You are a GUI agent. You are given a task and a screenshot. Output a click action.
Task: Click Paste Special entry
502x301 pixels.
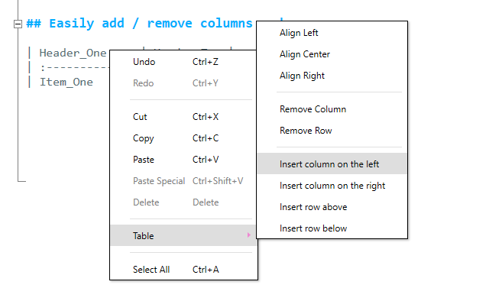[184, 181]
